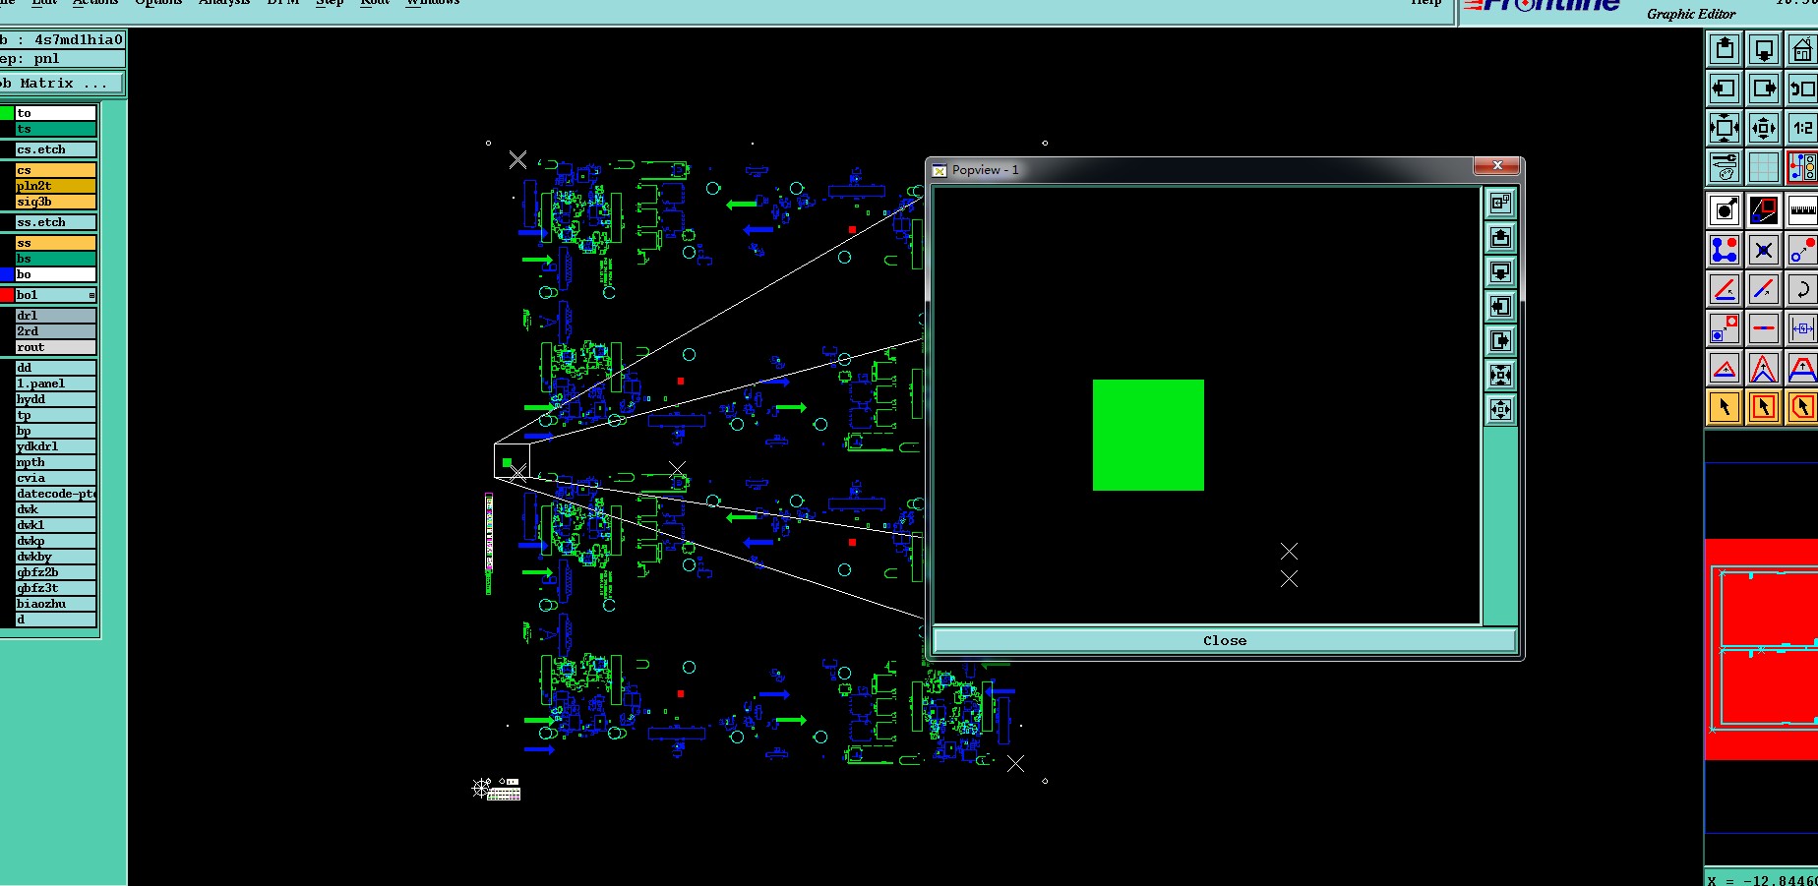The width and height of the screenshot is (1818, 886).
Task: Zoom out inside the Popview window
Action: coord(1500,410)
